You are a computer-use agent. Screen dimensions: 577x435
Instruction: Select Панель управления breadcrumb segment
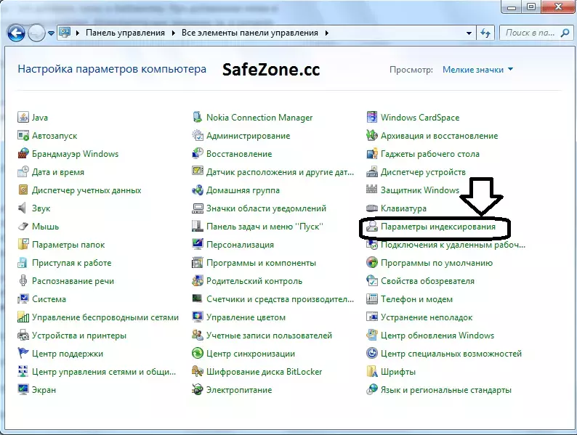pyautogui.click(x=126, y=33)
